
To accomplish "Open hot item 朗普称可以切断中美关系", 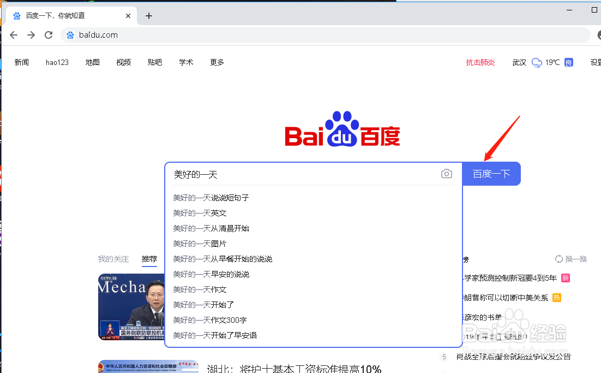I will [x=506, y=298].
